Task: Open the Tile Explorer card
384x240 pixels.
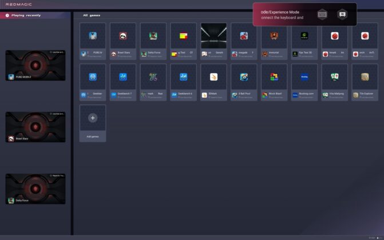Action: (x=365, y=82)
